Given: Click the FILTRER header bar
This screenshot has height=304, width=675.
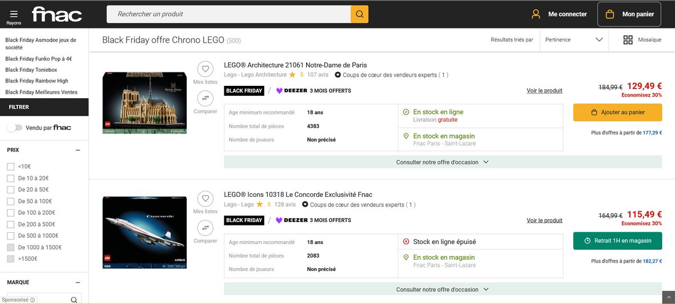Looking at the screenshot, I should tap(44, 107).
